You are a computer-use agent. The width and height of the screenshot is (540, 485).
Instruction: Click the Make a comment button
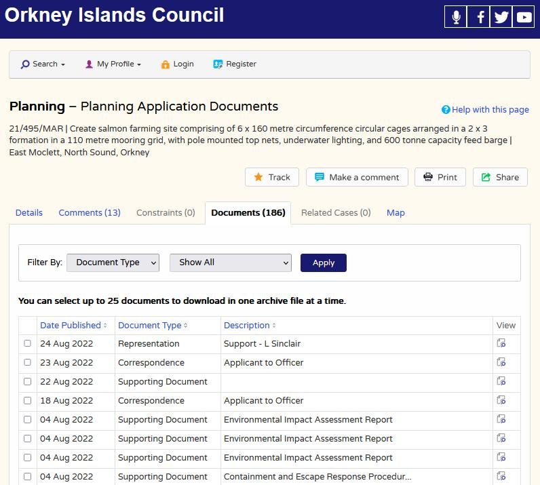pos(357,177)
